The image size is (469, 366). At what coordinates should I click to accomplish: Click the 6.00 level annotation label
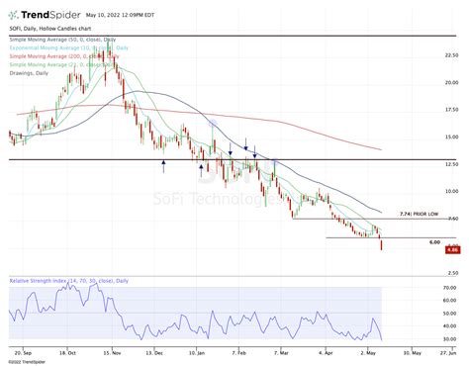click(x=434, y=242)
